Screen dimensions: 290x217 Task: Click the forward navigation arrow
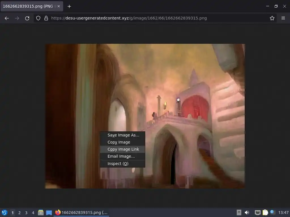(x=17, y=18)
